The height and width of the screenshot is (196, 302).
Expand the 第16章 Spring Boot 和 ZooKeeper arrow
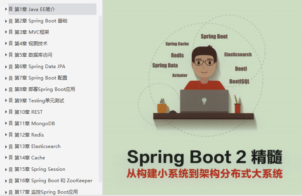(x=6, y=181)
